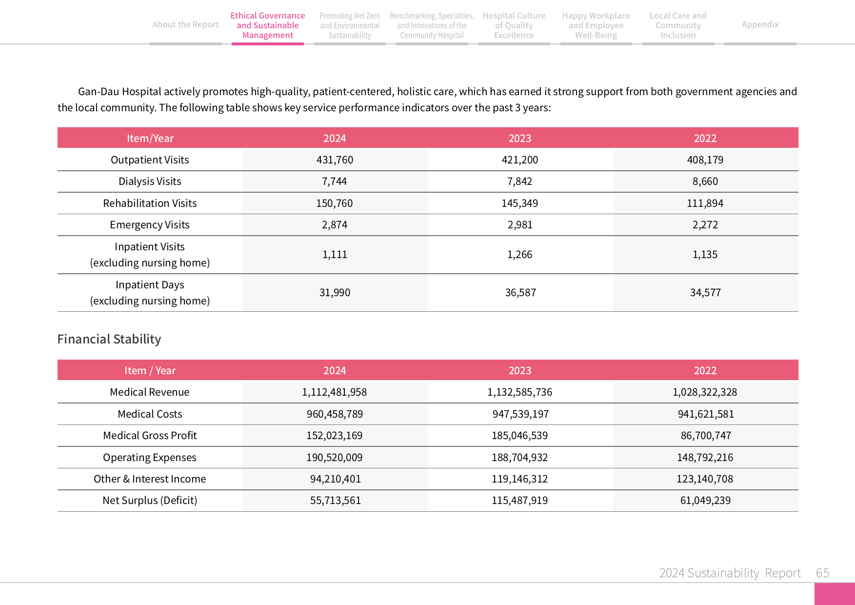Select the 947,539,197 costs value
Viewport: 855px width, 605px height.
pos(520,414)
